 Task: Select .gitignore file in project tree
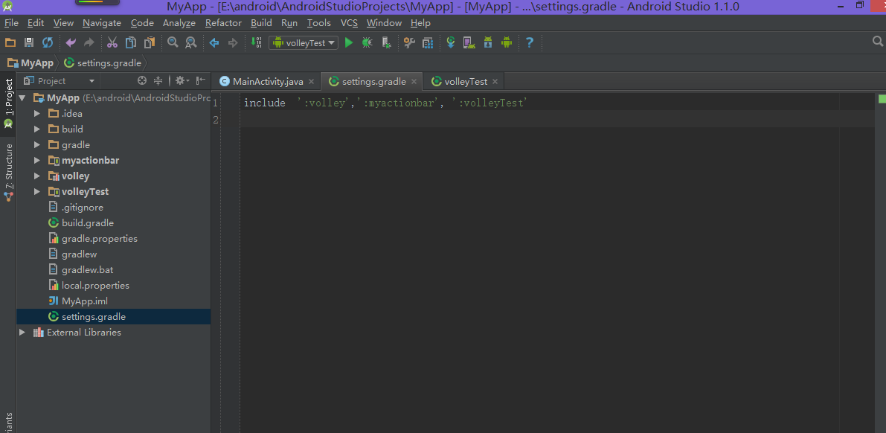pos(83,208)
